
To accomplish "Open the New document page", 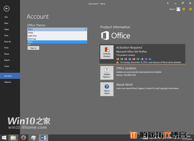I will point(6,23).
